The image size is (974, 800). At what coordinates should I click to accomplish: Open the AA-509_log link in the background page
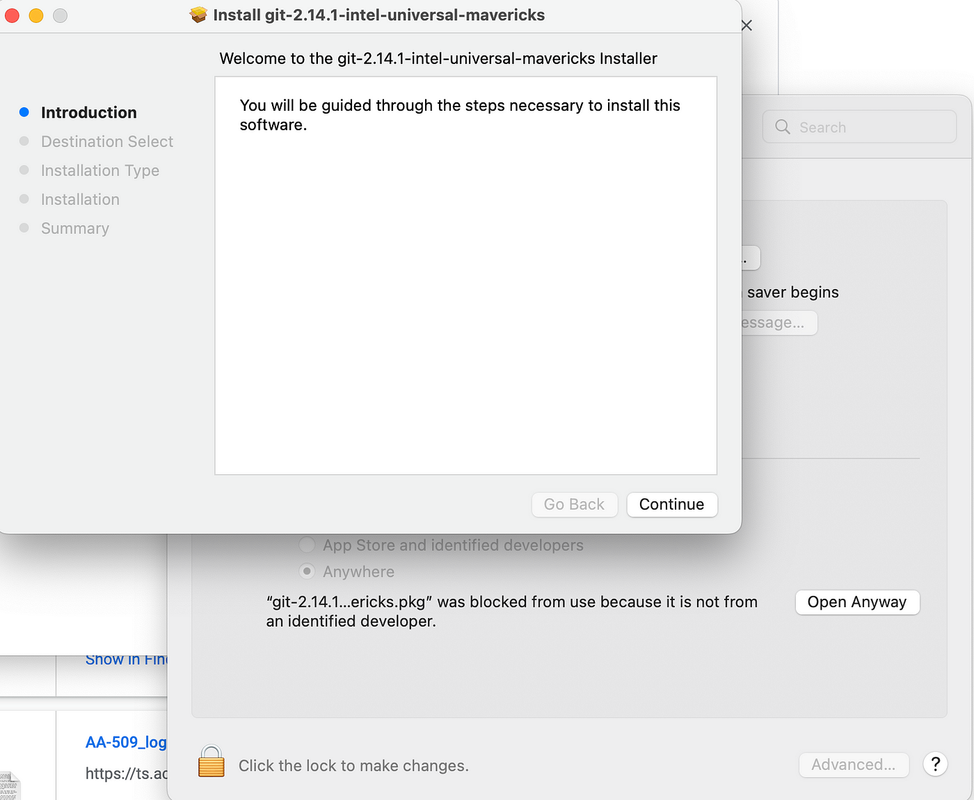coord(126,742)
